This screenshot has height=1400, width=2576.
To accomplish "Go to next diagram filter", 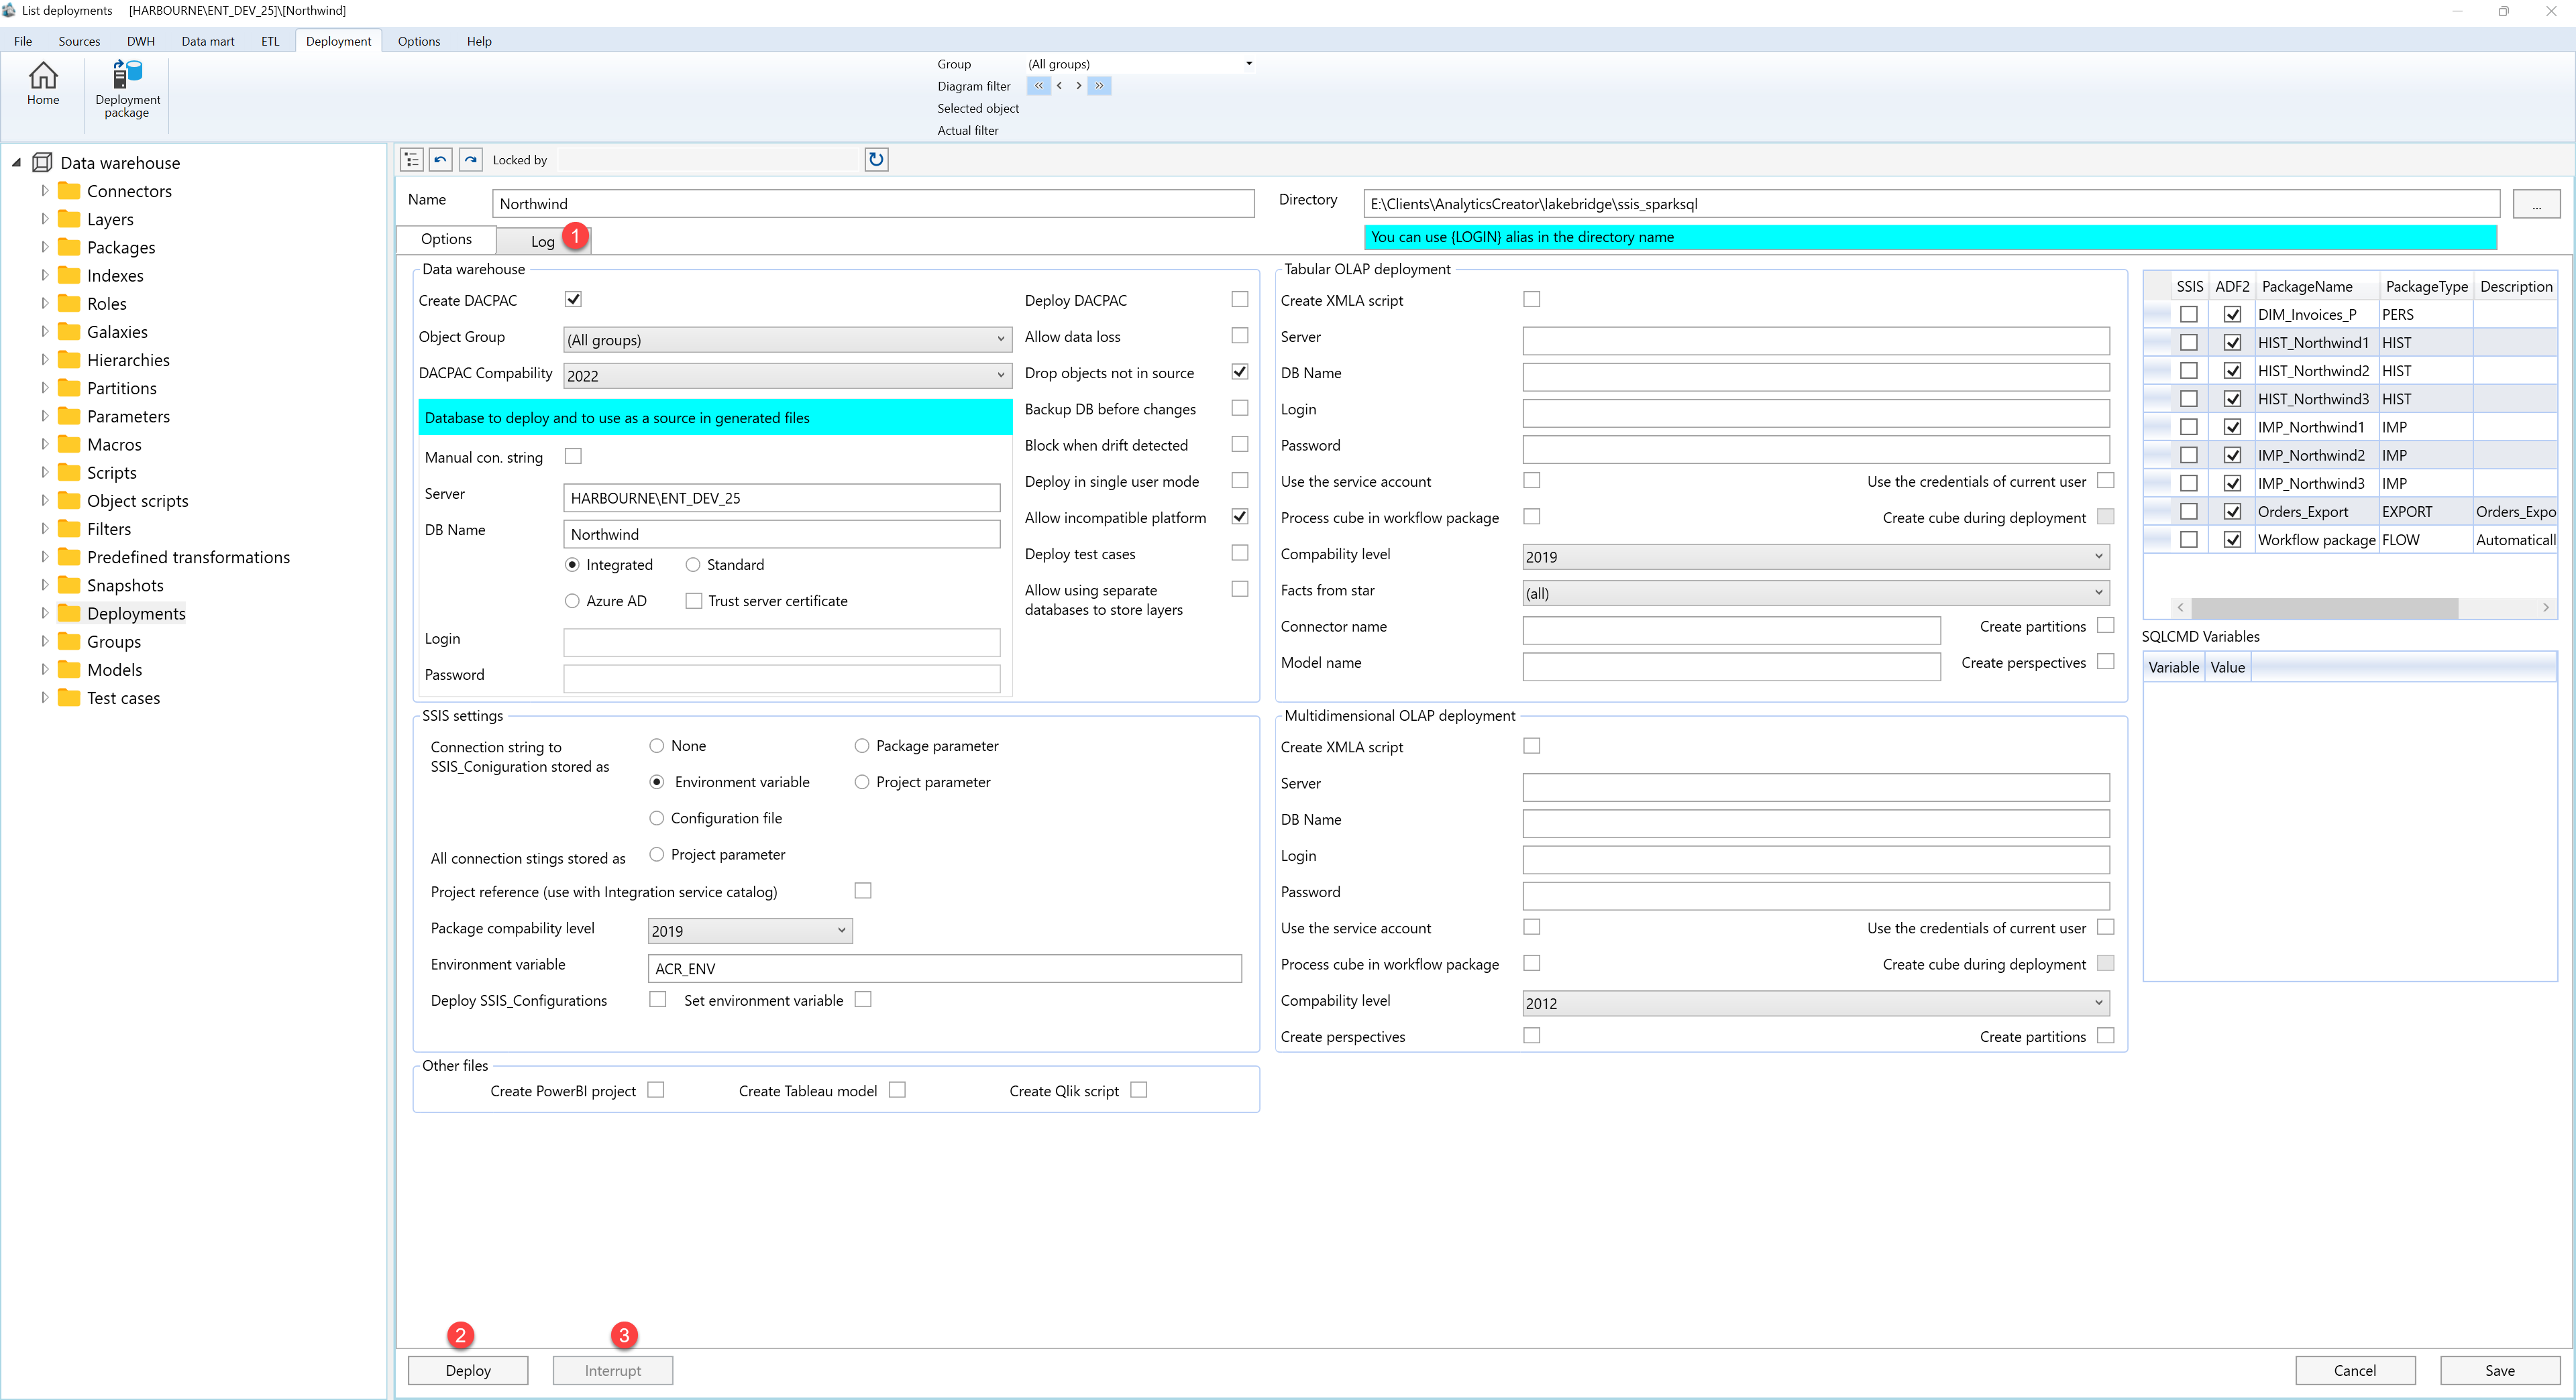I will pos(1078,86).
